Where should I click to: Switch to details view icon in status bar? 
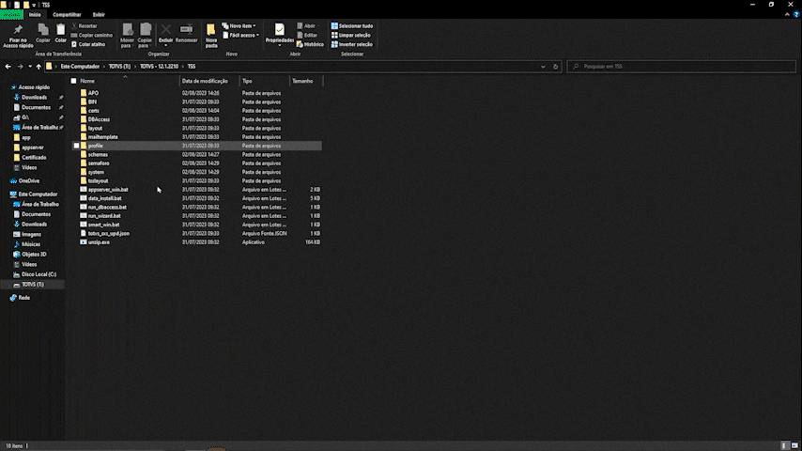point(784,446)
